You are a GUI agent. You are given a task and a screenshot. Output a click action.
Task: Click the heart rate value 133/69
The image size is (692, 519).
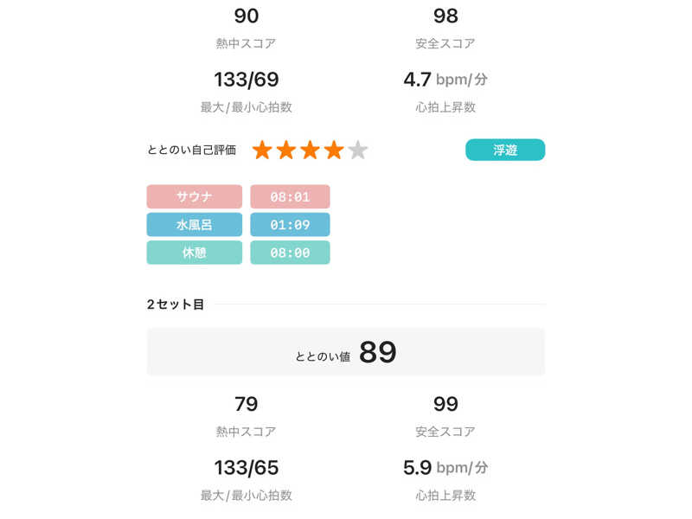click(247, 80)
